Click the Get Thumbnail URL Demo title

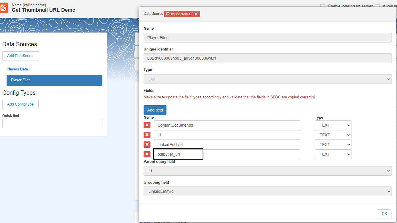tap(43, 10)
